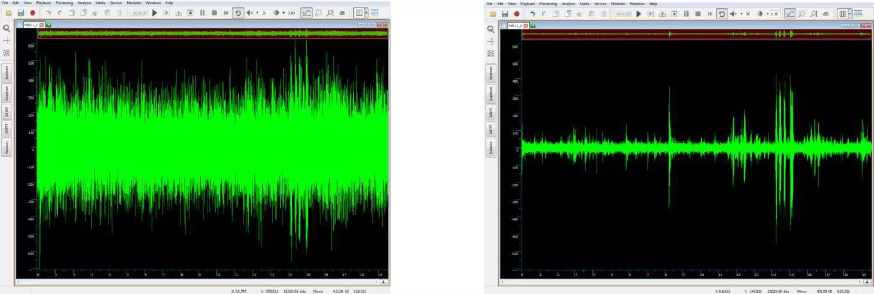
Task: Click the dB scale icon in the left window
Action: (x=342, y=13)
